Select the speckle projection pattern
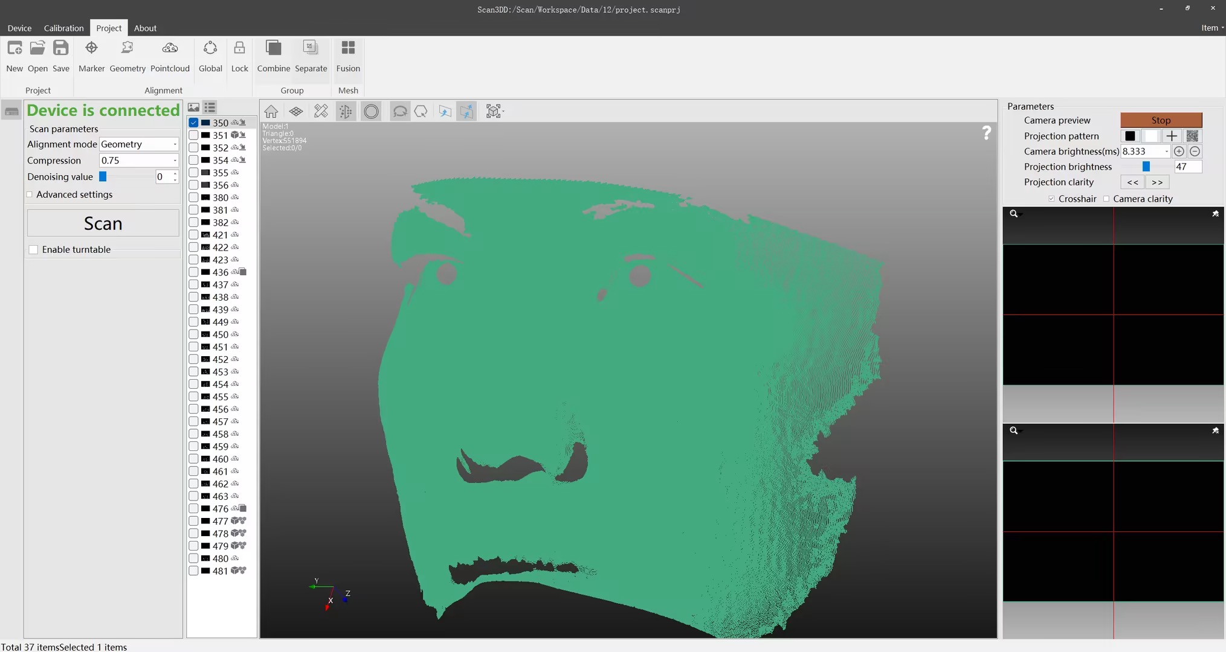This screenshot has height=652, width=1226. (x=1192, y=136)
